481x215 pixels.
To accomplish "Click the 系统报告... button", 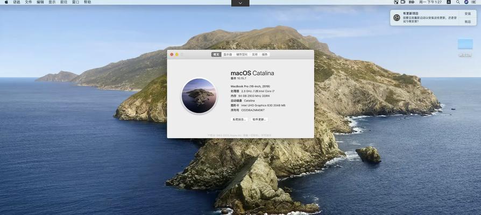I will click(x=239, y=119).
